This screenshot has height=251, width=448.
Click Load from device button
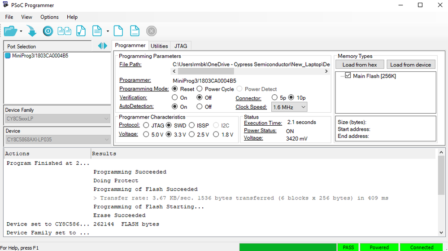pyautogui.click(x=411, y=65)
